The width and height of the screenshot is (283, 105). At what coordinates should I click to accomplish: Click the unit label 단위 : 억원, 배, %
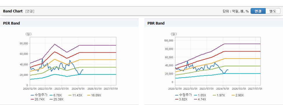(236, 11)
